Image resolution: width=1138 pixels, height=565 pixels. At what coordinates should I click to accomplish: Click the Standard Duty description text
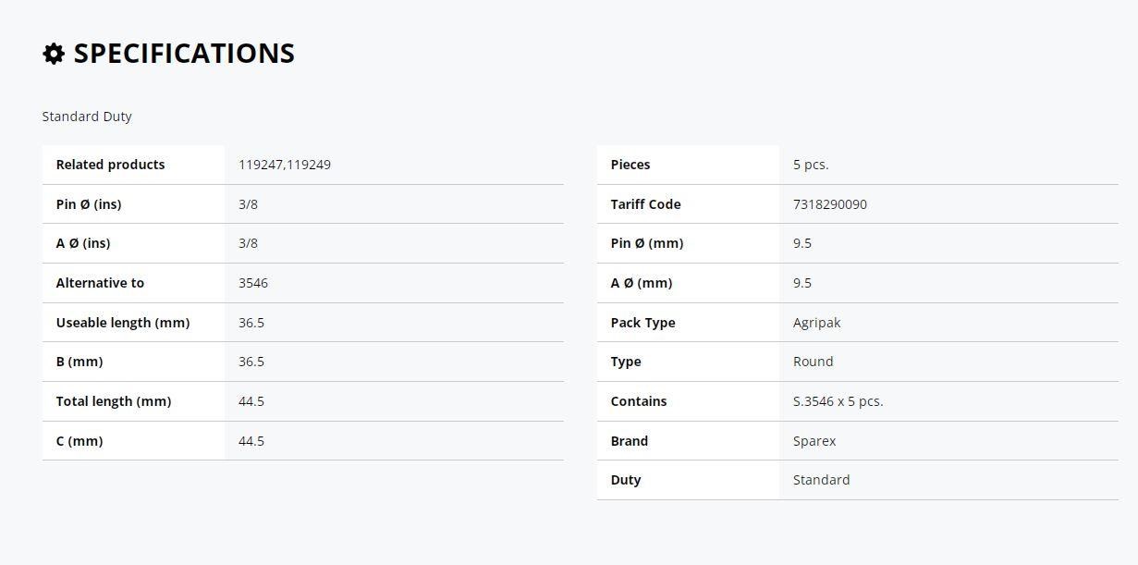[87, 117]
